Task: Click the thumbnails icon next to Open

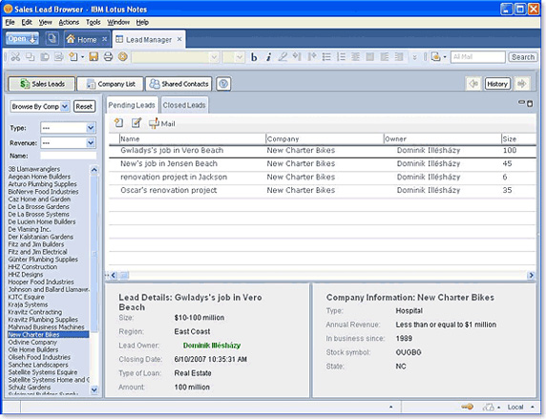Action: point(52,39)
